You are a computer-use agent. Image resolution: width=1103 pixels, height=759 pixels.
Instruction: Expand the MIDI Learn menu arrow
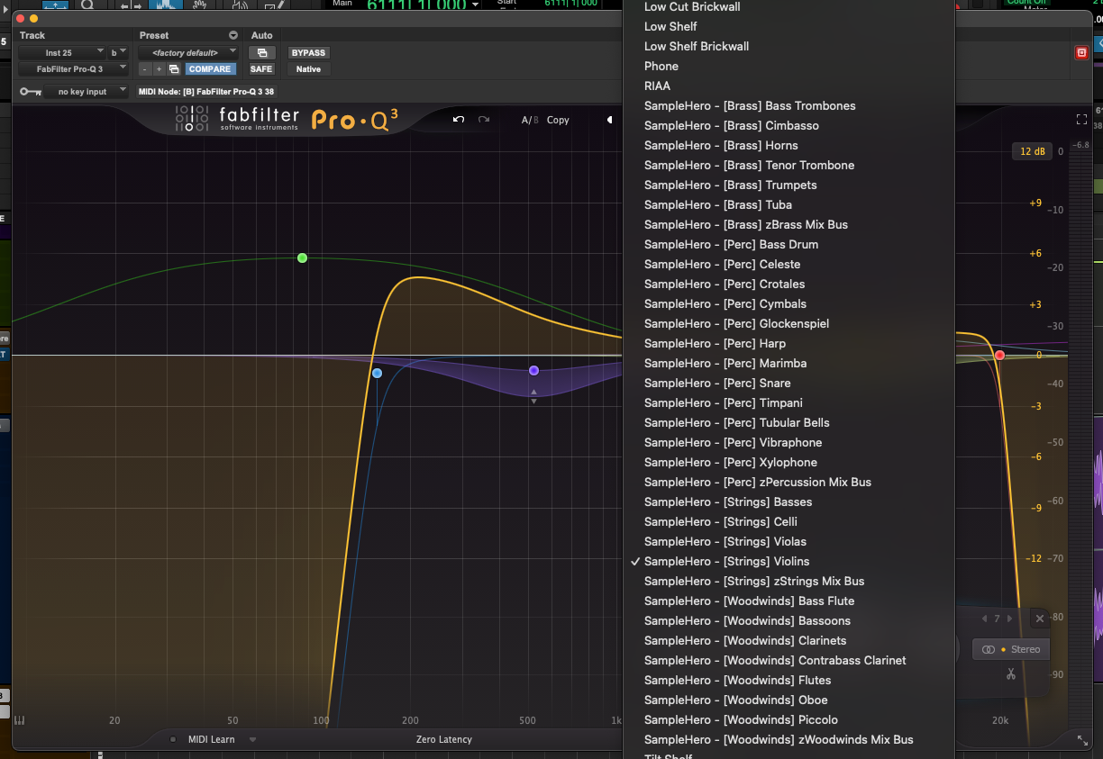click(253, 740)
